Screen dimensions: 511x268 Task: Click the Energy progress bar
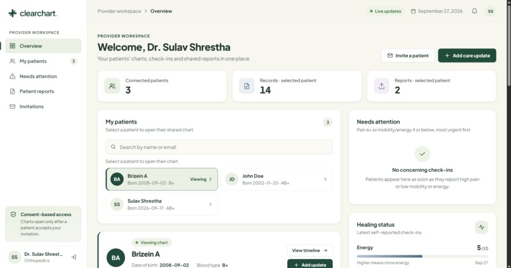point(422,256)
